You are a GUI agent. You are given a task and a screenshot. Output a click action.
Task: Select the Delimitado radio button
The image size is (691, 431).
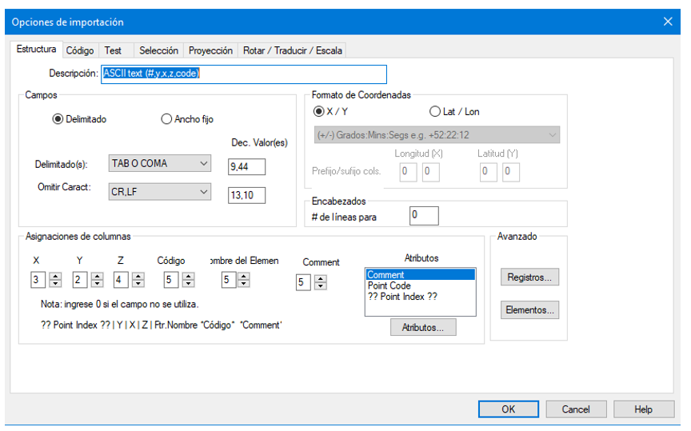click(x=58, y=119)
